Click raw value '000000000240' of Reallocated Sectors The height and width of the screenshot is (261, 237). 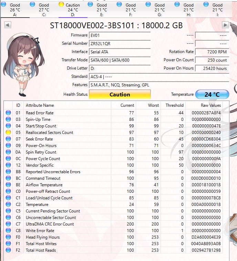click(x=206, y=133)
